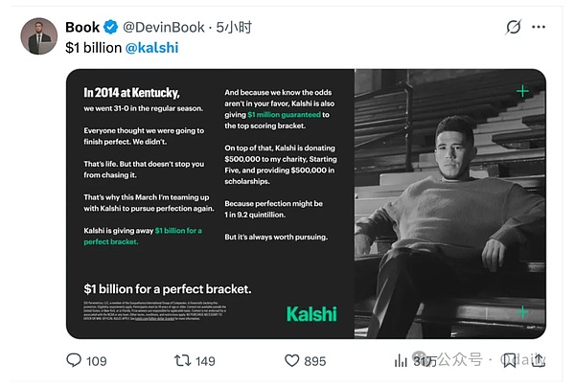This screenshot has width=575, height=387.
Task: Repost this tweet using the retweet icon
Action: click(180, 360)
